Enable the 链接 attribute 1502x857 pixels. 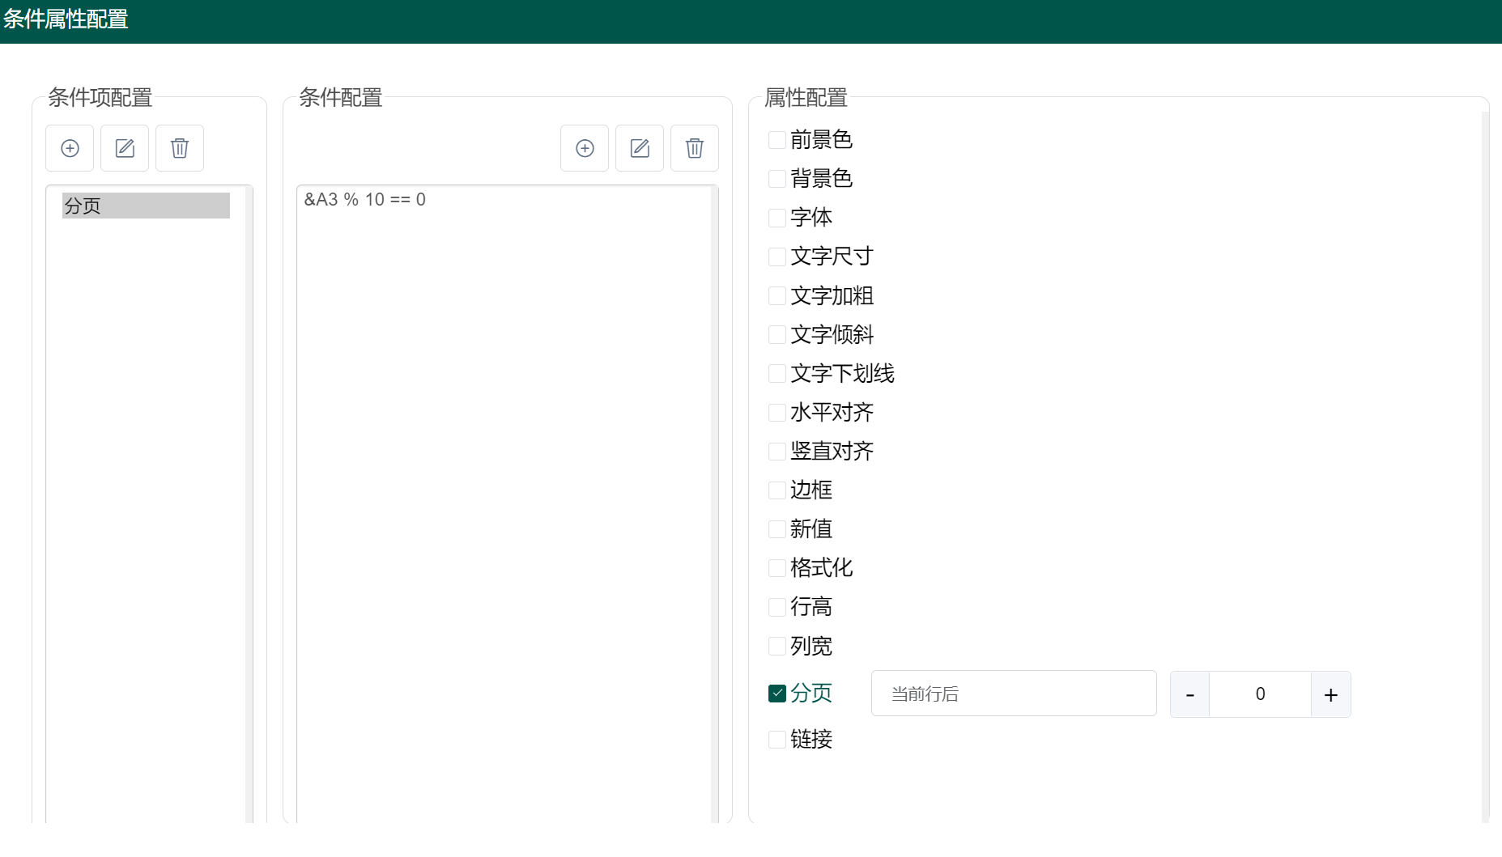tap(776, 739)
